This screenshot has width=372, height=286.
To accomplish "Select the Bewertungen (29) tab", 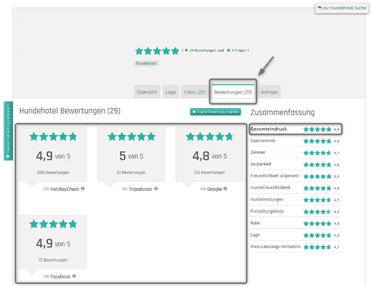I will click(233, 92).
